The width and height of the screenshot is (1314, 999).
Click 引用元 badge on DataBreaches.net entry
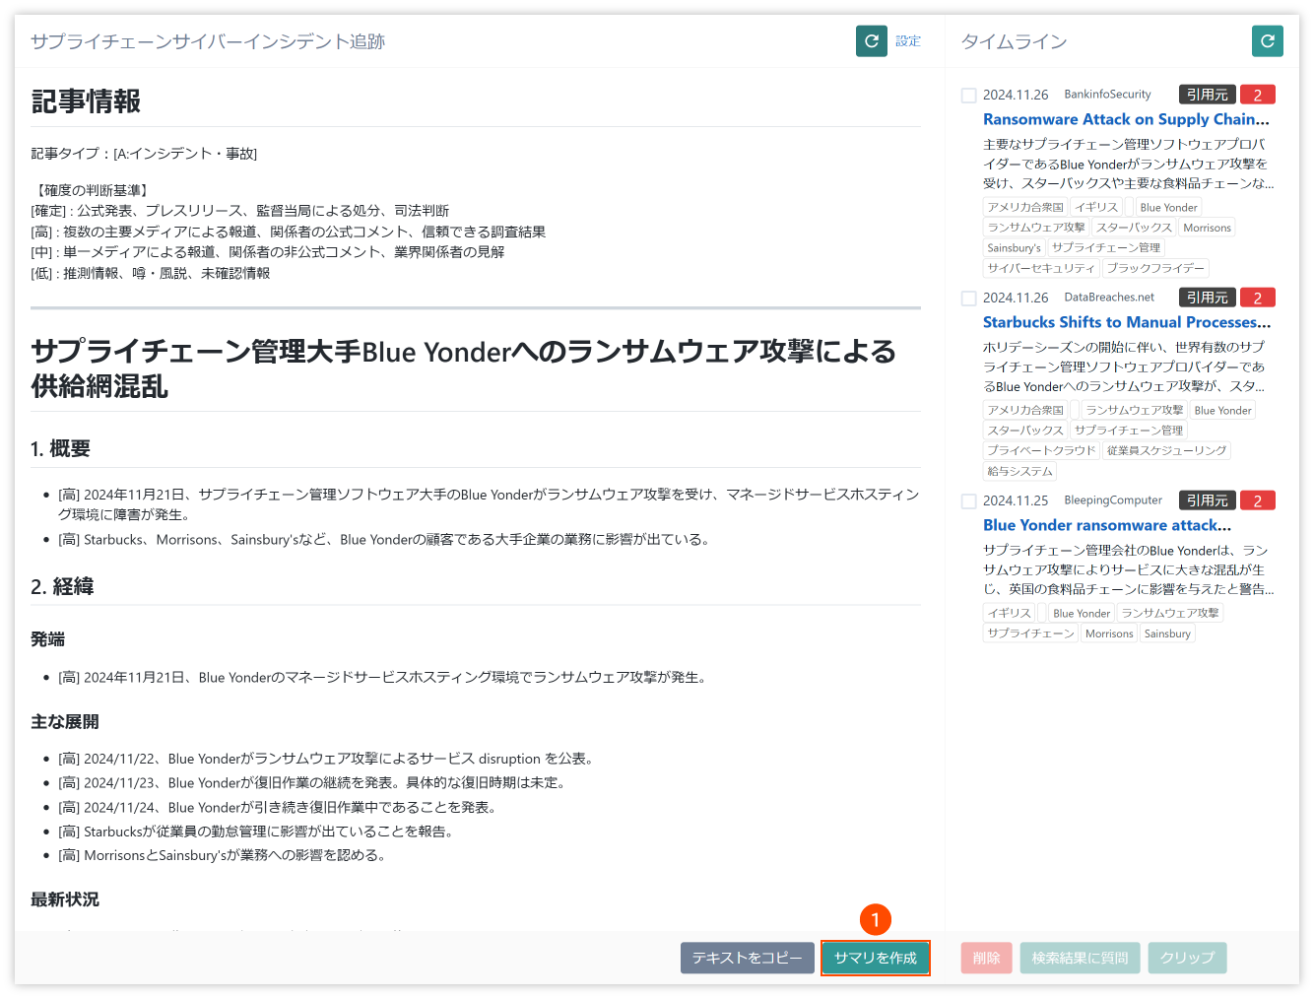tap(1208, 298)
